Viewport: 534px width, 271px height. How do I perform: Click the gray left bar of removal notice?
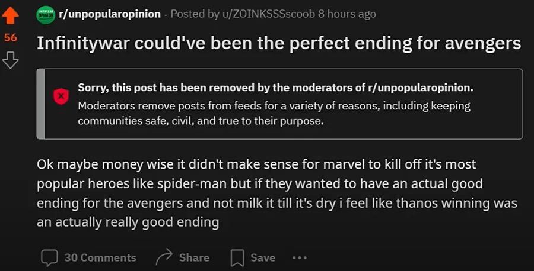coord(40,104)
